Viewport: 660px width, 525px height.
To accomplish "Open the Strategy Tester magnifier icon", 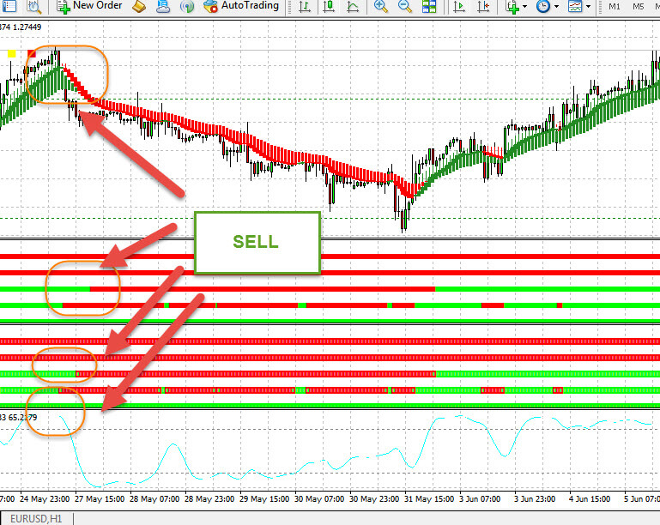I will coord(33,7).
